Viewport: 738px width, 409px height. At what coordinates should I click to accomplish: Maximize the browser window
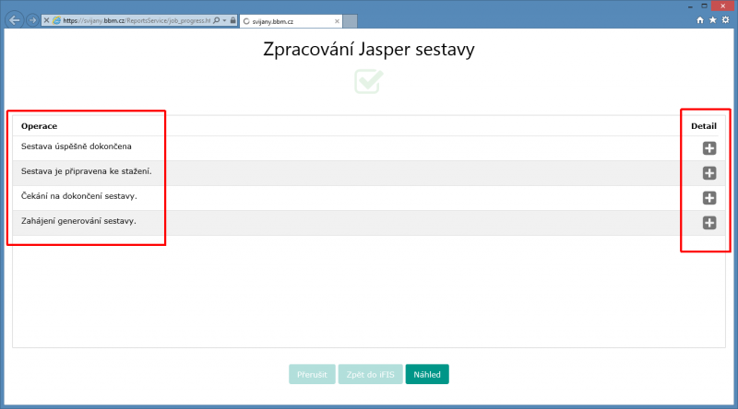(x=704, y=6)
